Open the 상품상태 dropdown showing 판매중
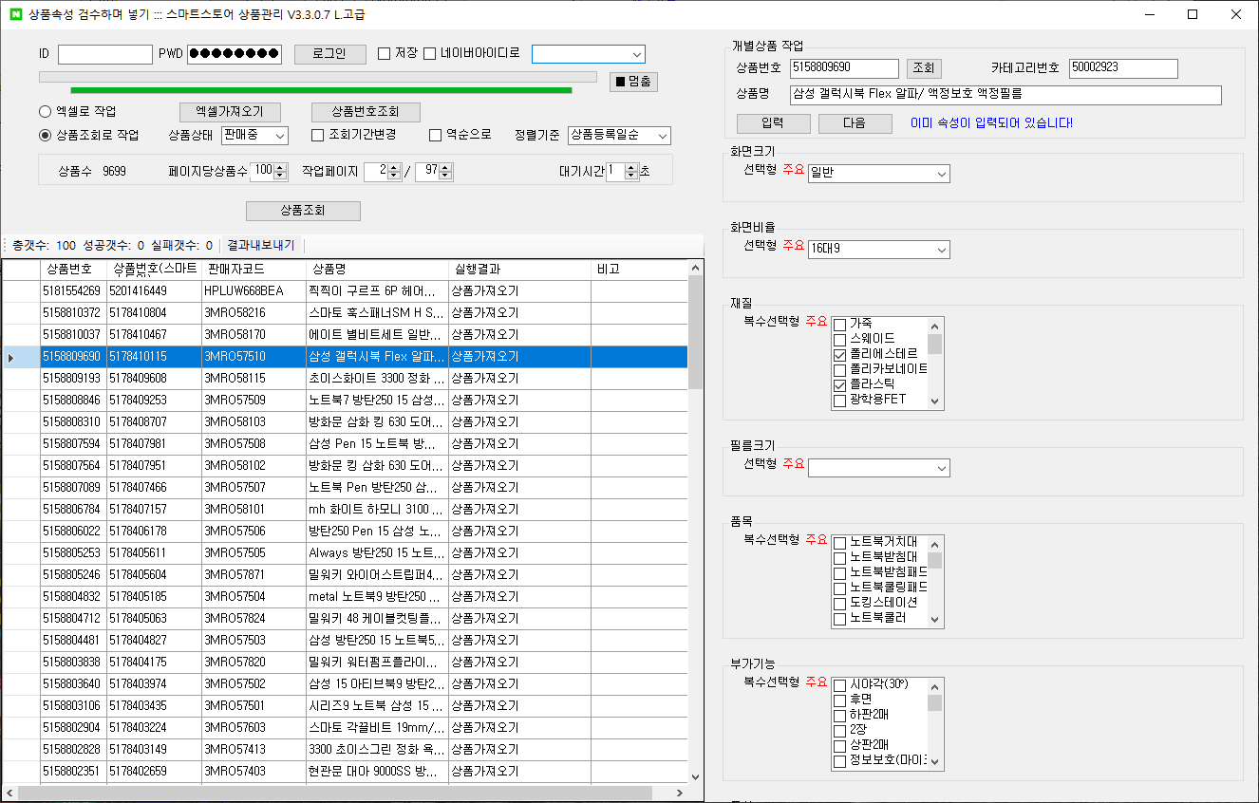This screenshot has height=803, width=1259. pyautogui.click(x=254, y=136)
